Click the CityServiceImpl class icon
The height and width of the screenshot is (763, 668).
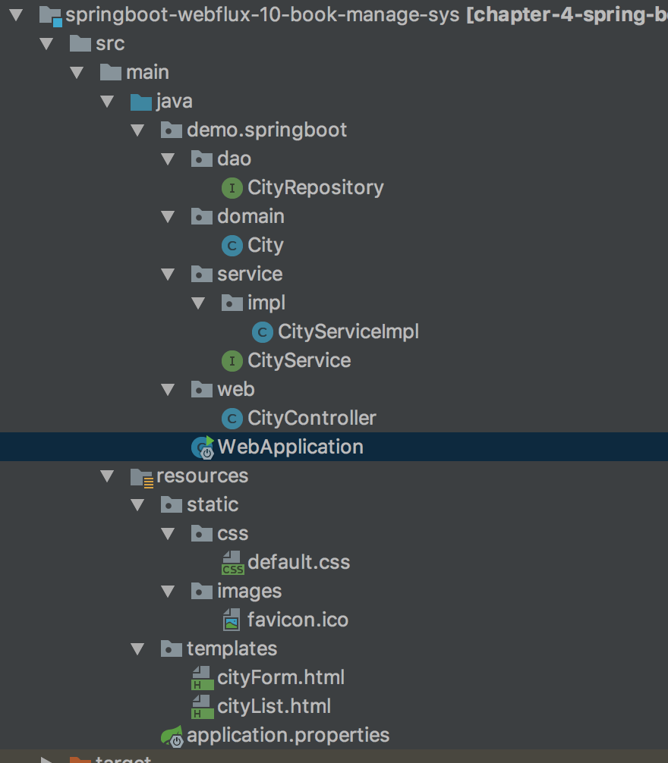262,332
